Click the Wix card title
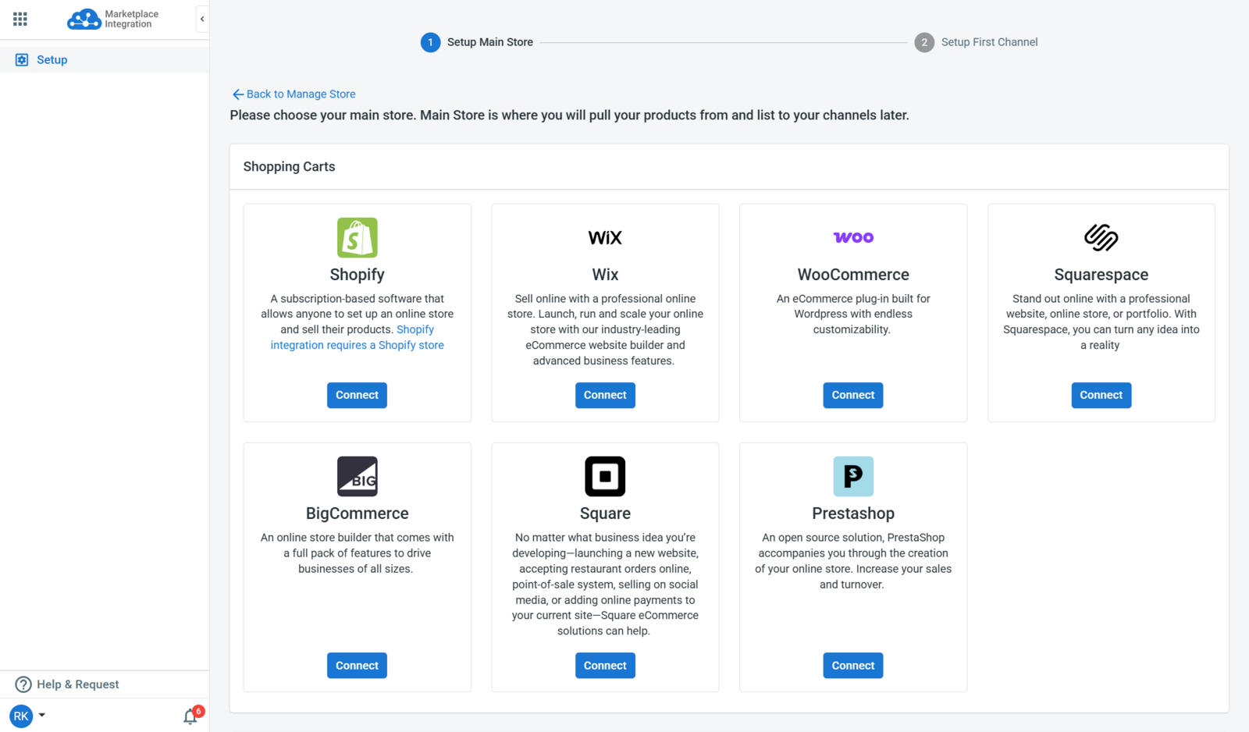Screen dimensions: 1249x732 point(605,275)
